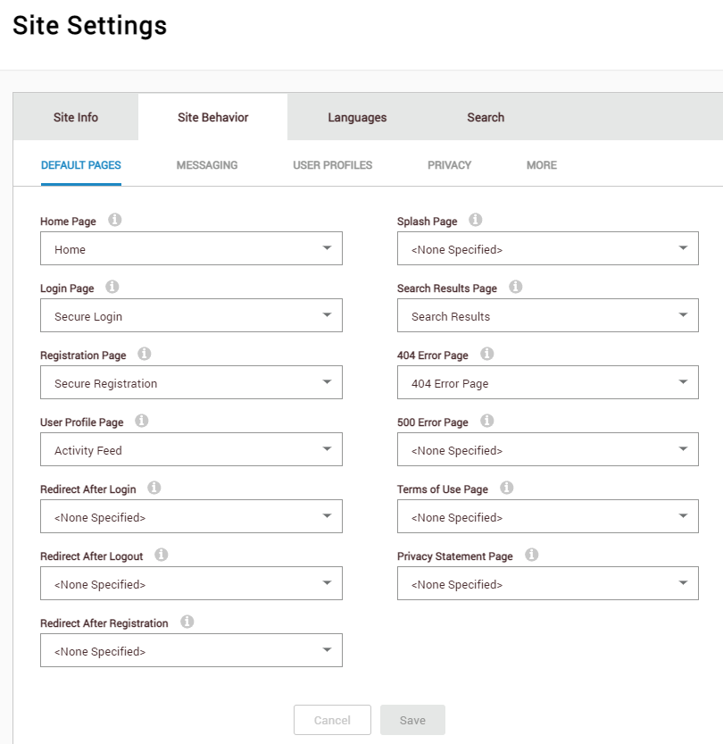Image resolution: width=723 pixels, height=744 pixels.
Task: Click the Splash Page info icon
Action: [x=476, y=221]
